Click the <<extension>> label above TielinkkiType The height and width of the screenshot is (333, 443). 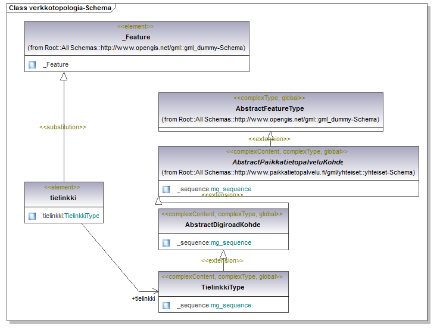[x=222, y=260]
